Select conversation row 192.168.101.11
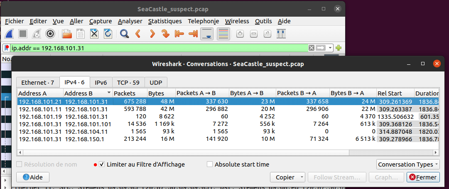 click(228, 109)
